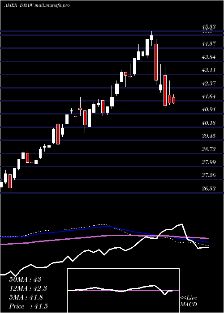Click the '12MA : 42.3' reading
This screenshot has height=313, width=224.
(29, 288)
